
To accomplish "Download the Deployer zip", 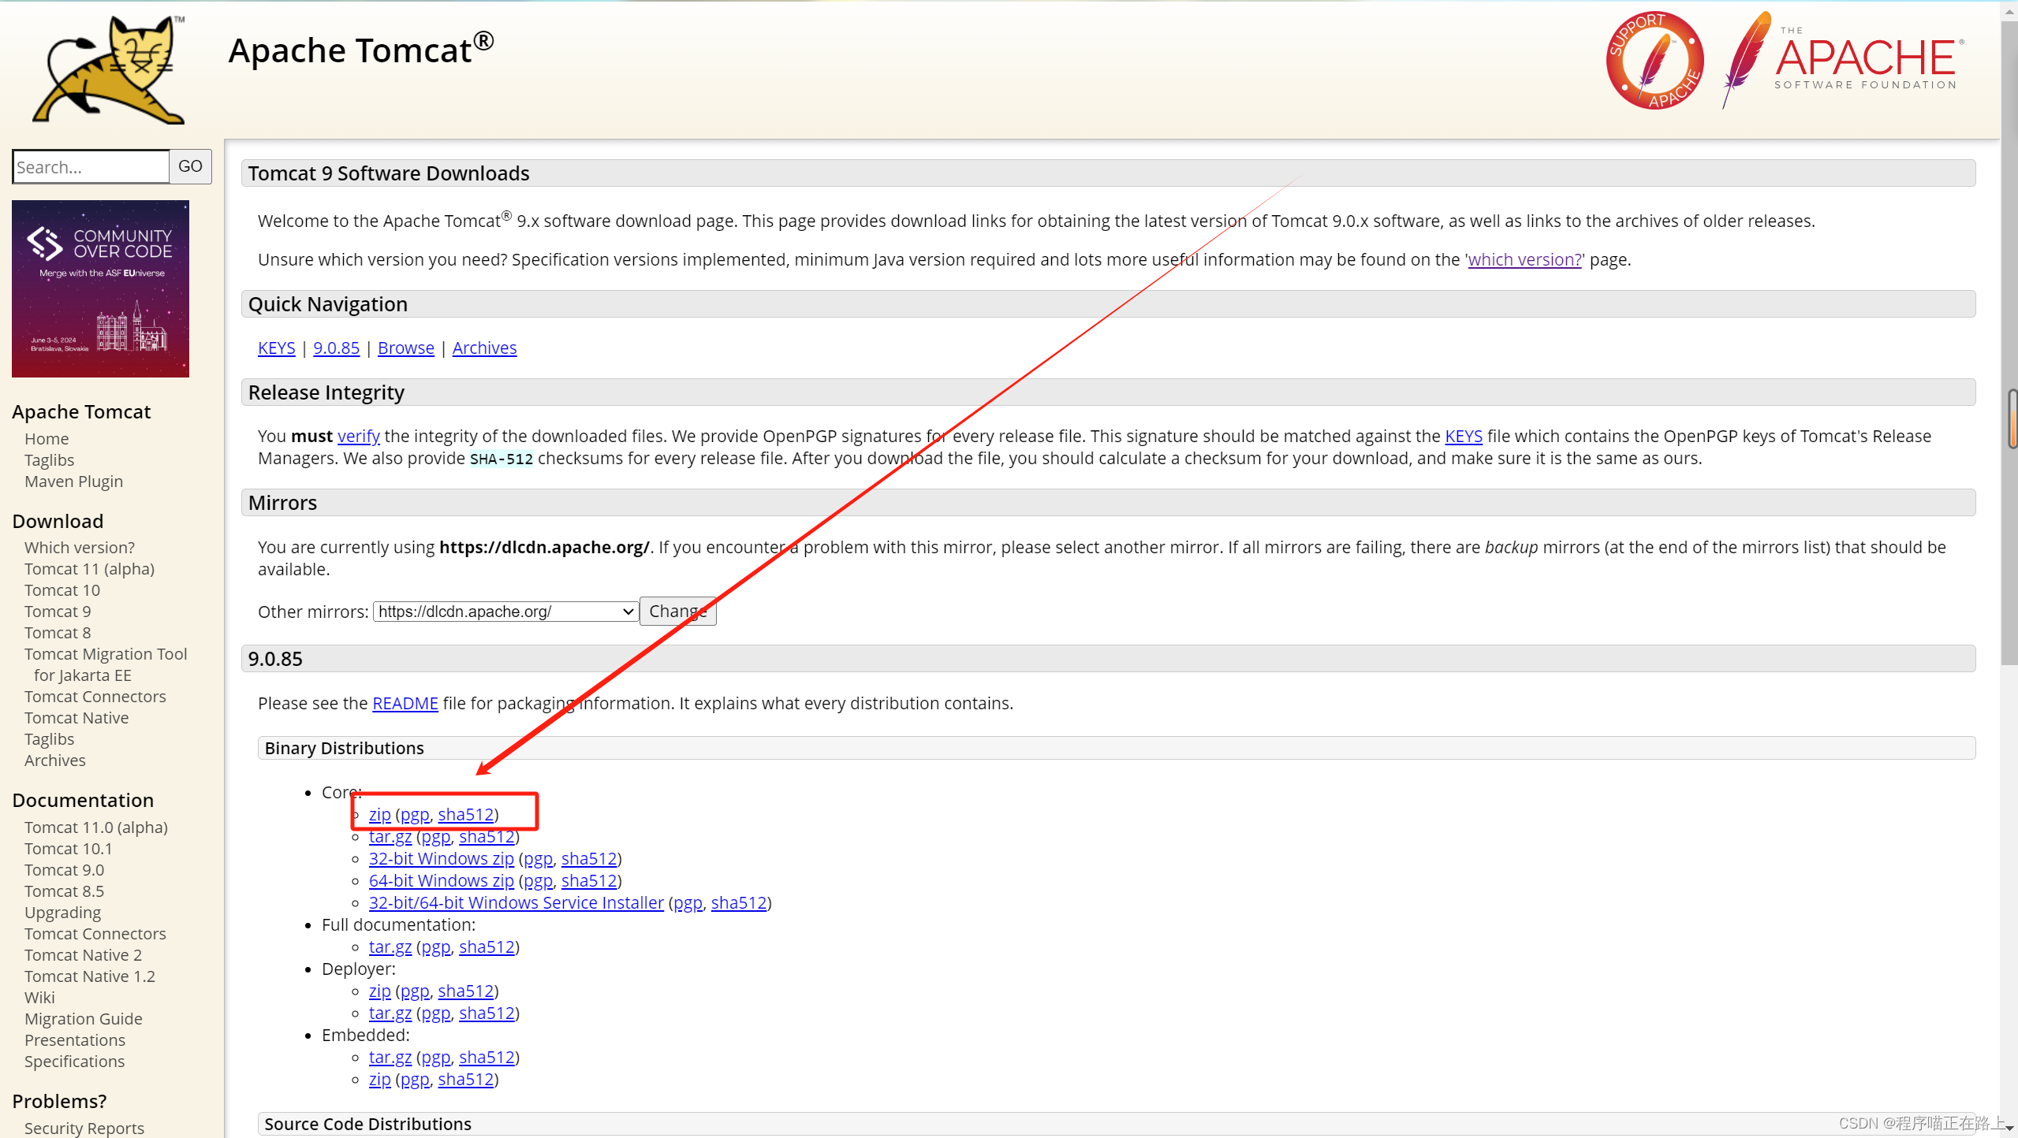I will click(379, 991).
